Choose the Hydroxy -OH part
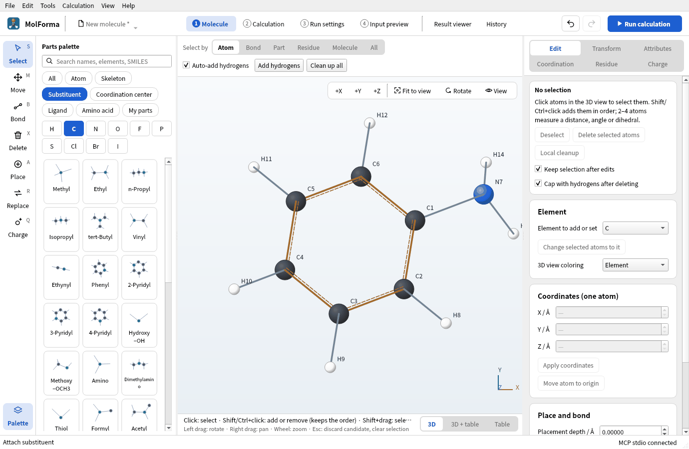This screenshot has width=689, height=449. (139, 325)
